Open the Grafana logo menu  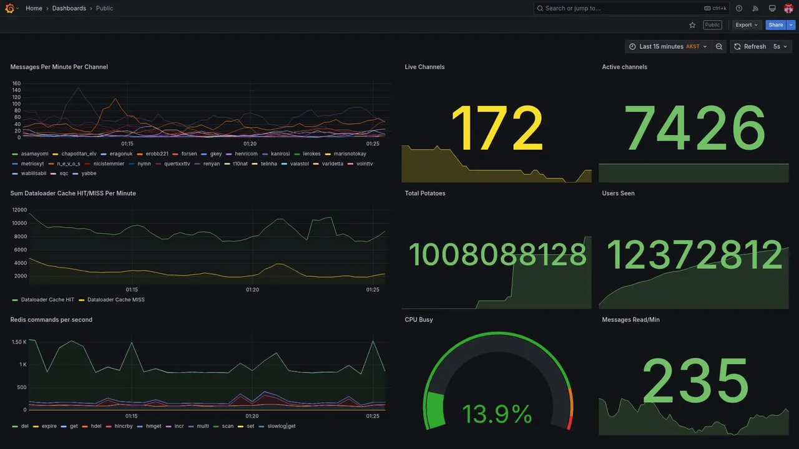point(9,8)
